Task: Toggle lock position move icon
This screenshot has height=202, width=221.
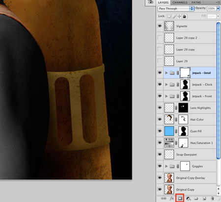Action: pyautogui.click(x=179, y=16)
